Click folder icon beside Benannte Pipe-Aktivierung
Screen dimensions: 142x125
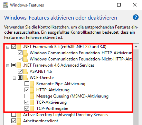click(32, 84)
